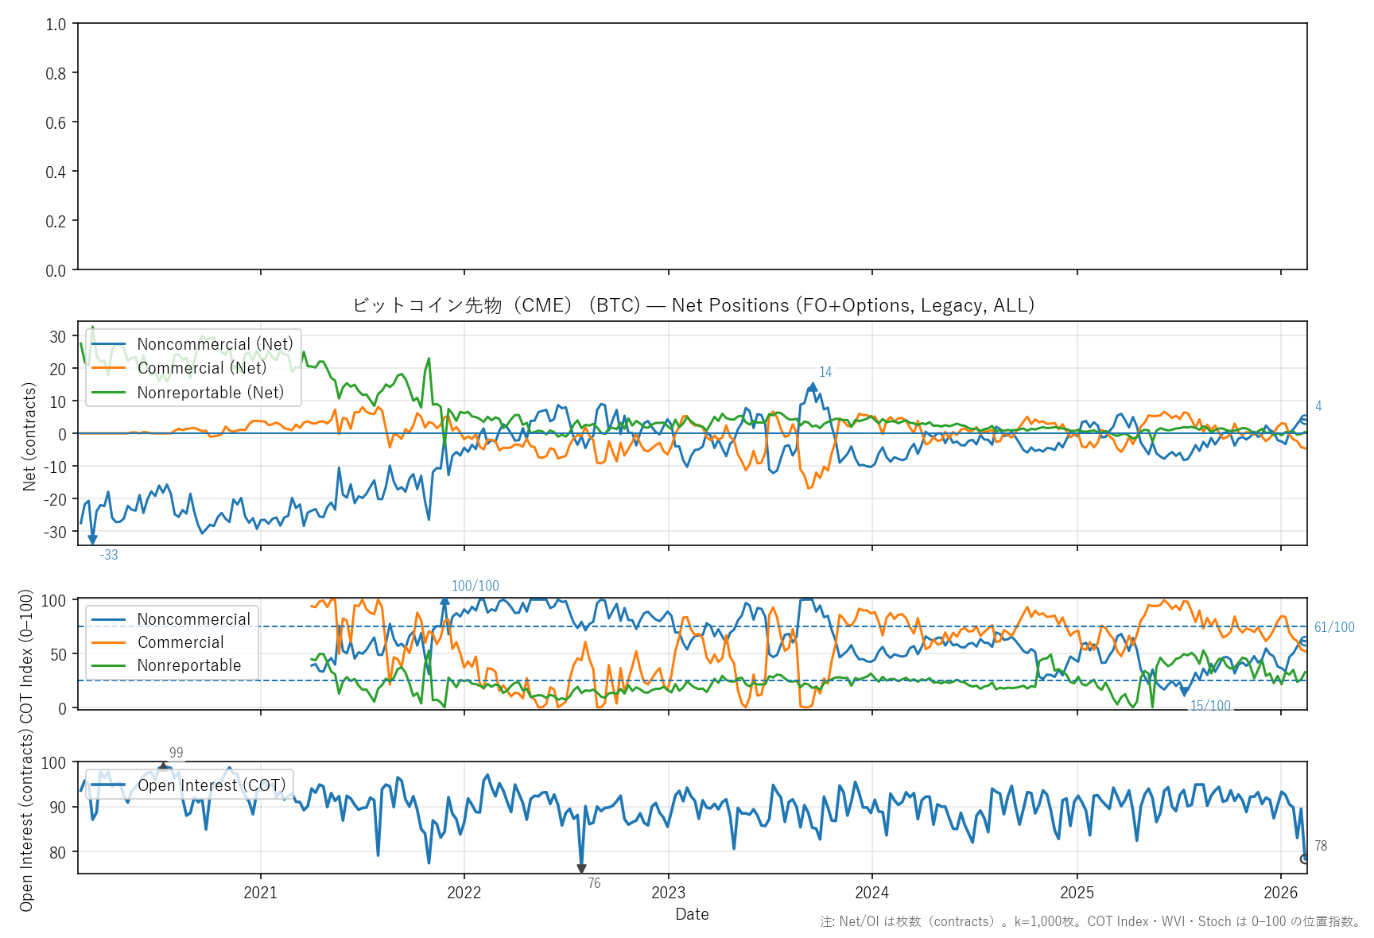1374x938 pixels.
Task: Click the end circle marker in Net Positions
Action: [x=1304, y=420]
